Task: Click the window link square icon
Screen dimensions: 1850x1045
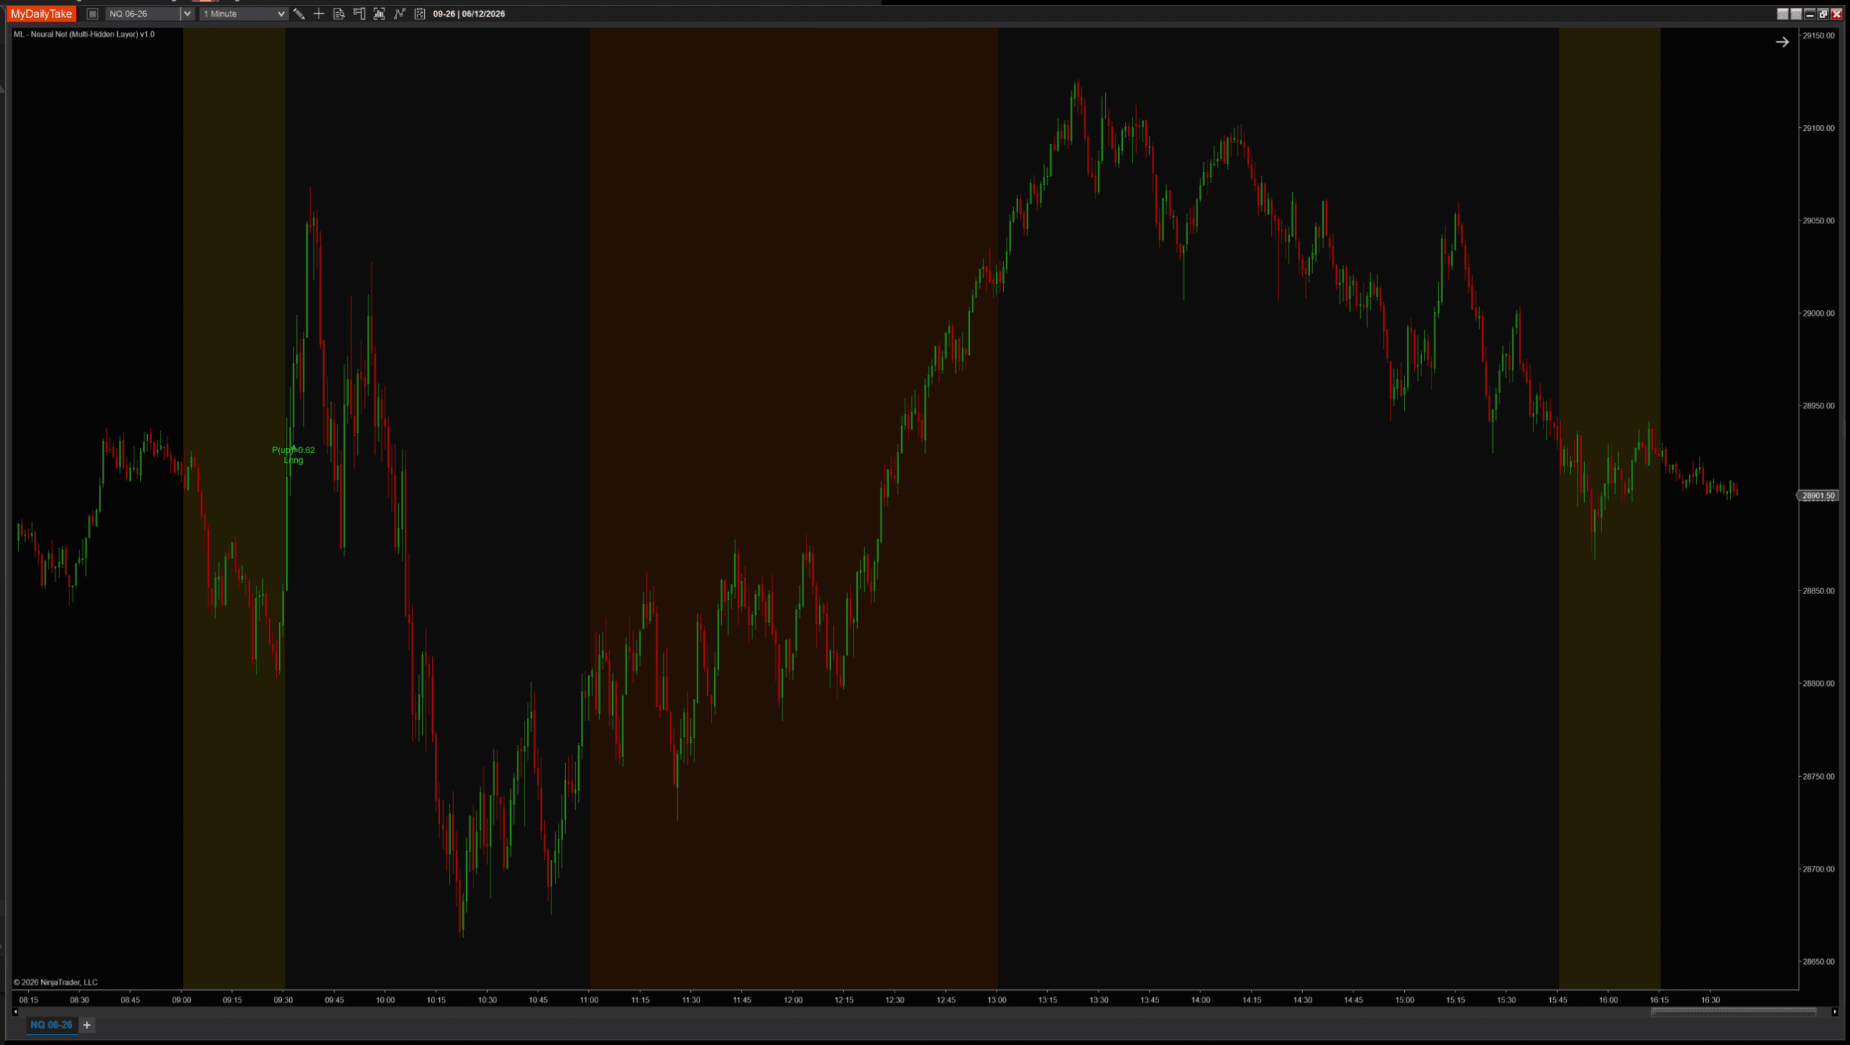Action: coord(92,14)
